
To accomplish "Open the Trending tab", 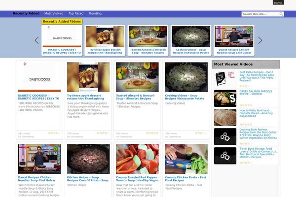I will (x=95, y=13).
